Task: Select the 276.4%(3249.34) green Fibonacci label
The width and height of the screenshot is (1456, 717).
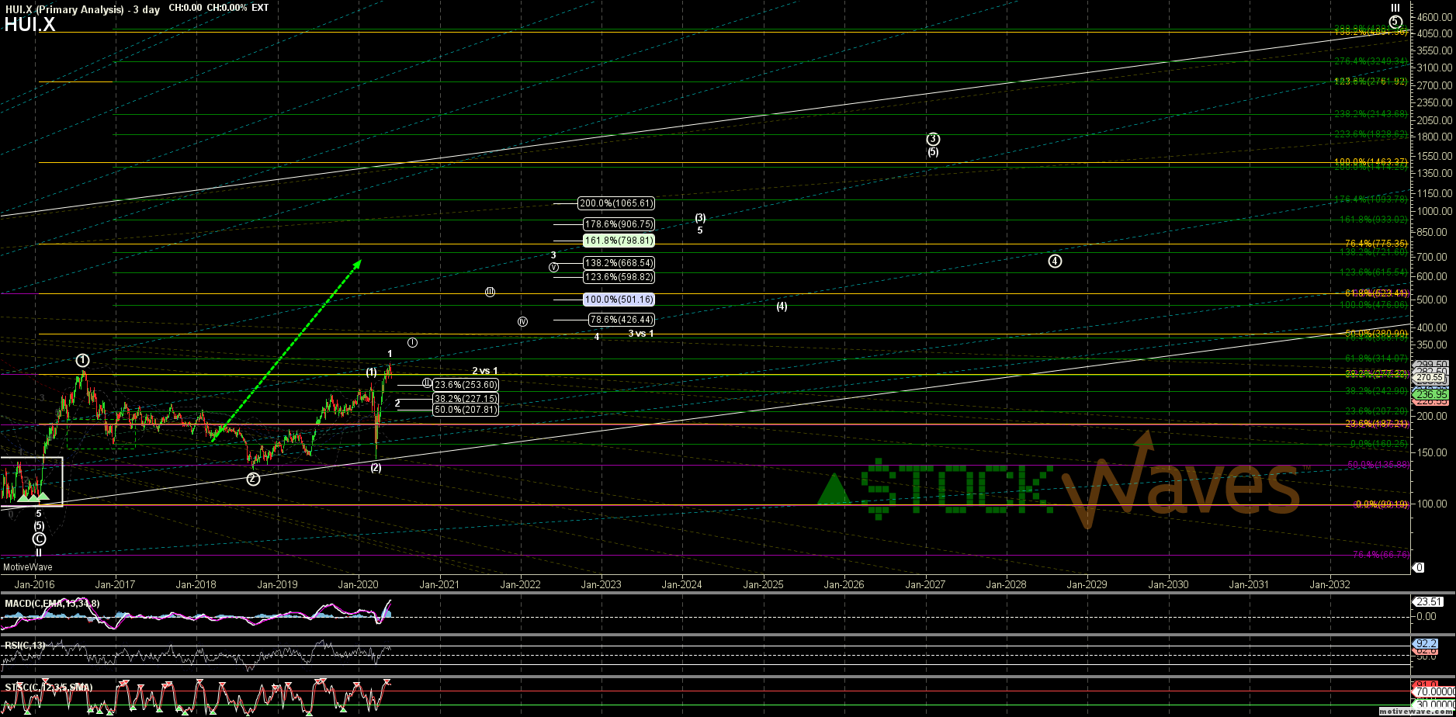Action: pos(1371,61)
